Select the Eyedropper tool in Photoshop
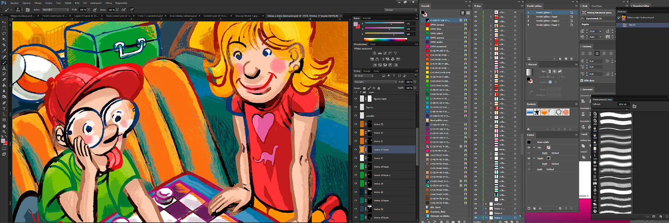This screenshot has height=223, width=669. point(4,51)
